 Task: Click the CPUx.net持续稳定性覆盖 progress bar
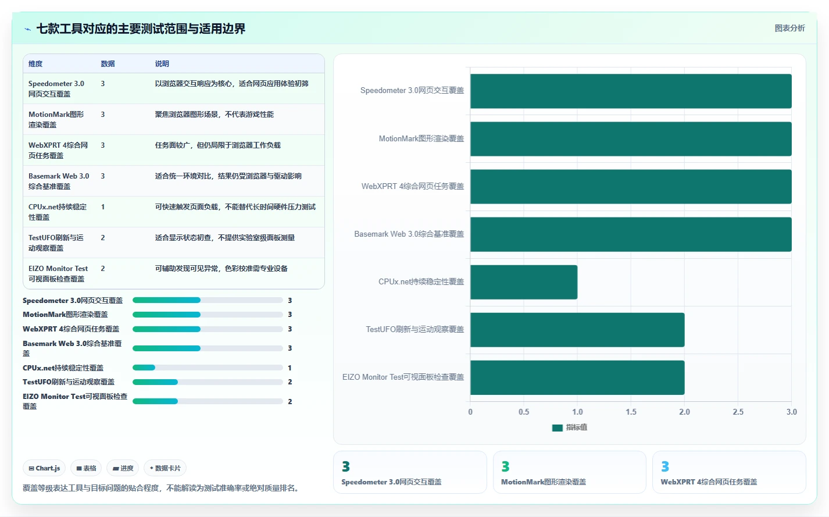(x=208, y=368)
